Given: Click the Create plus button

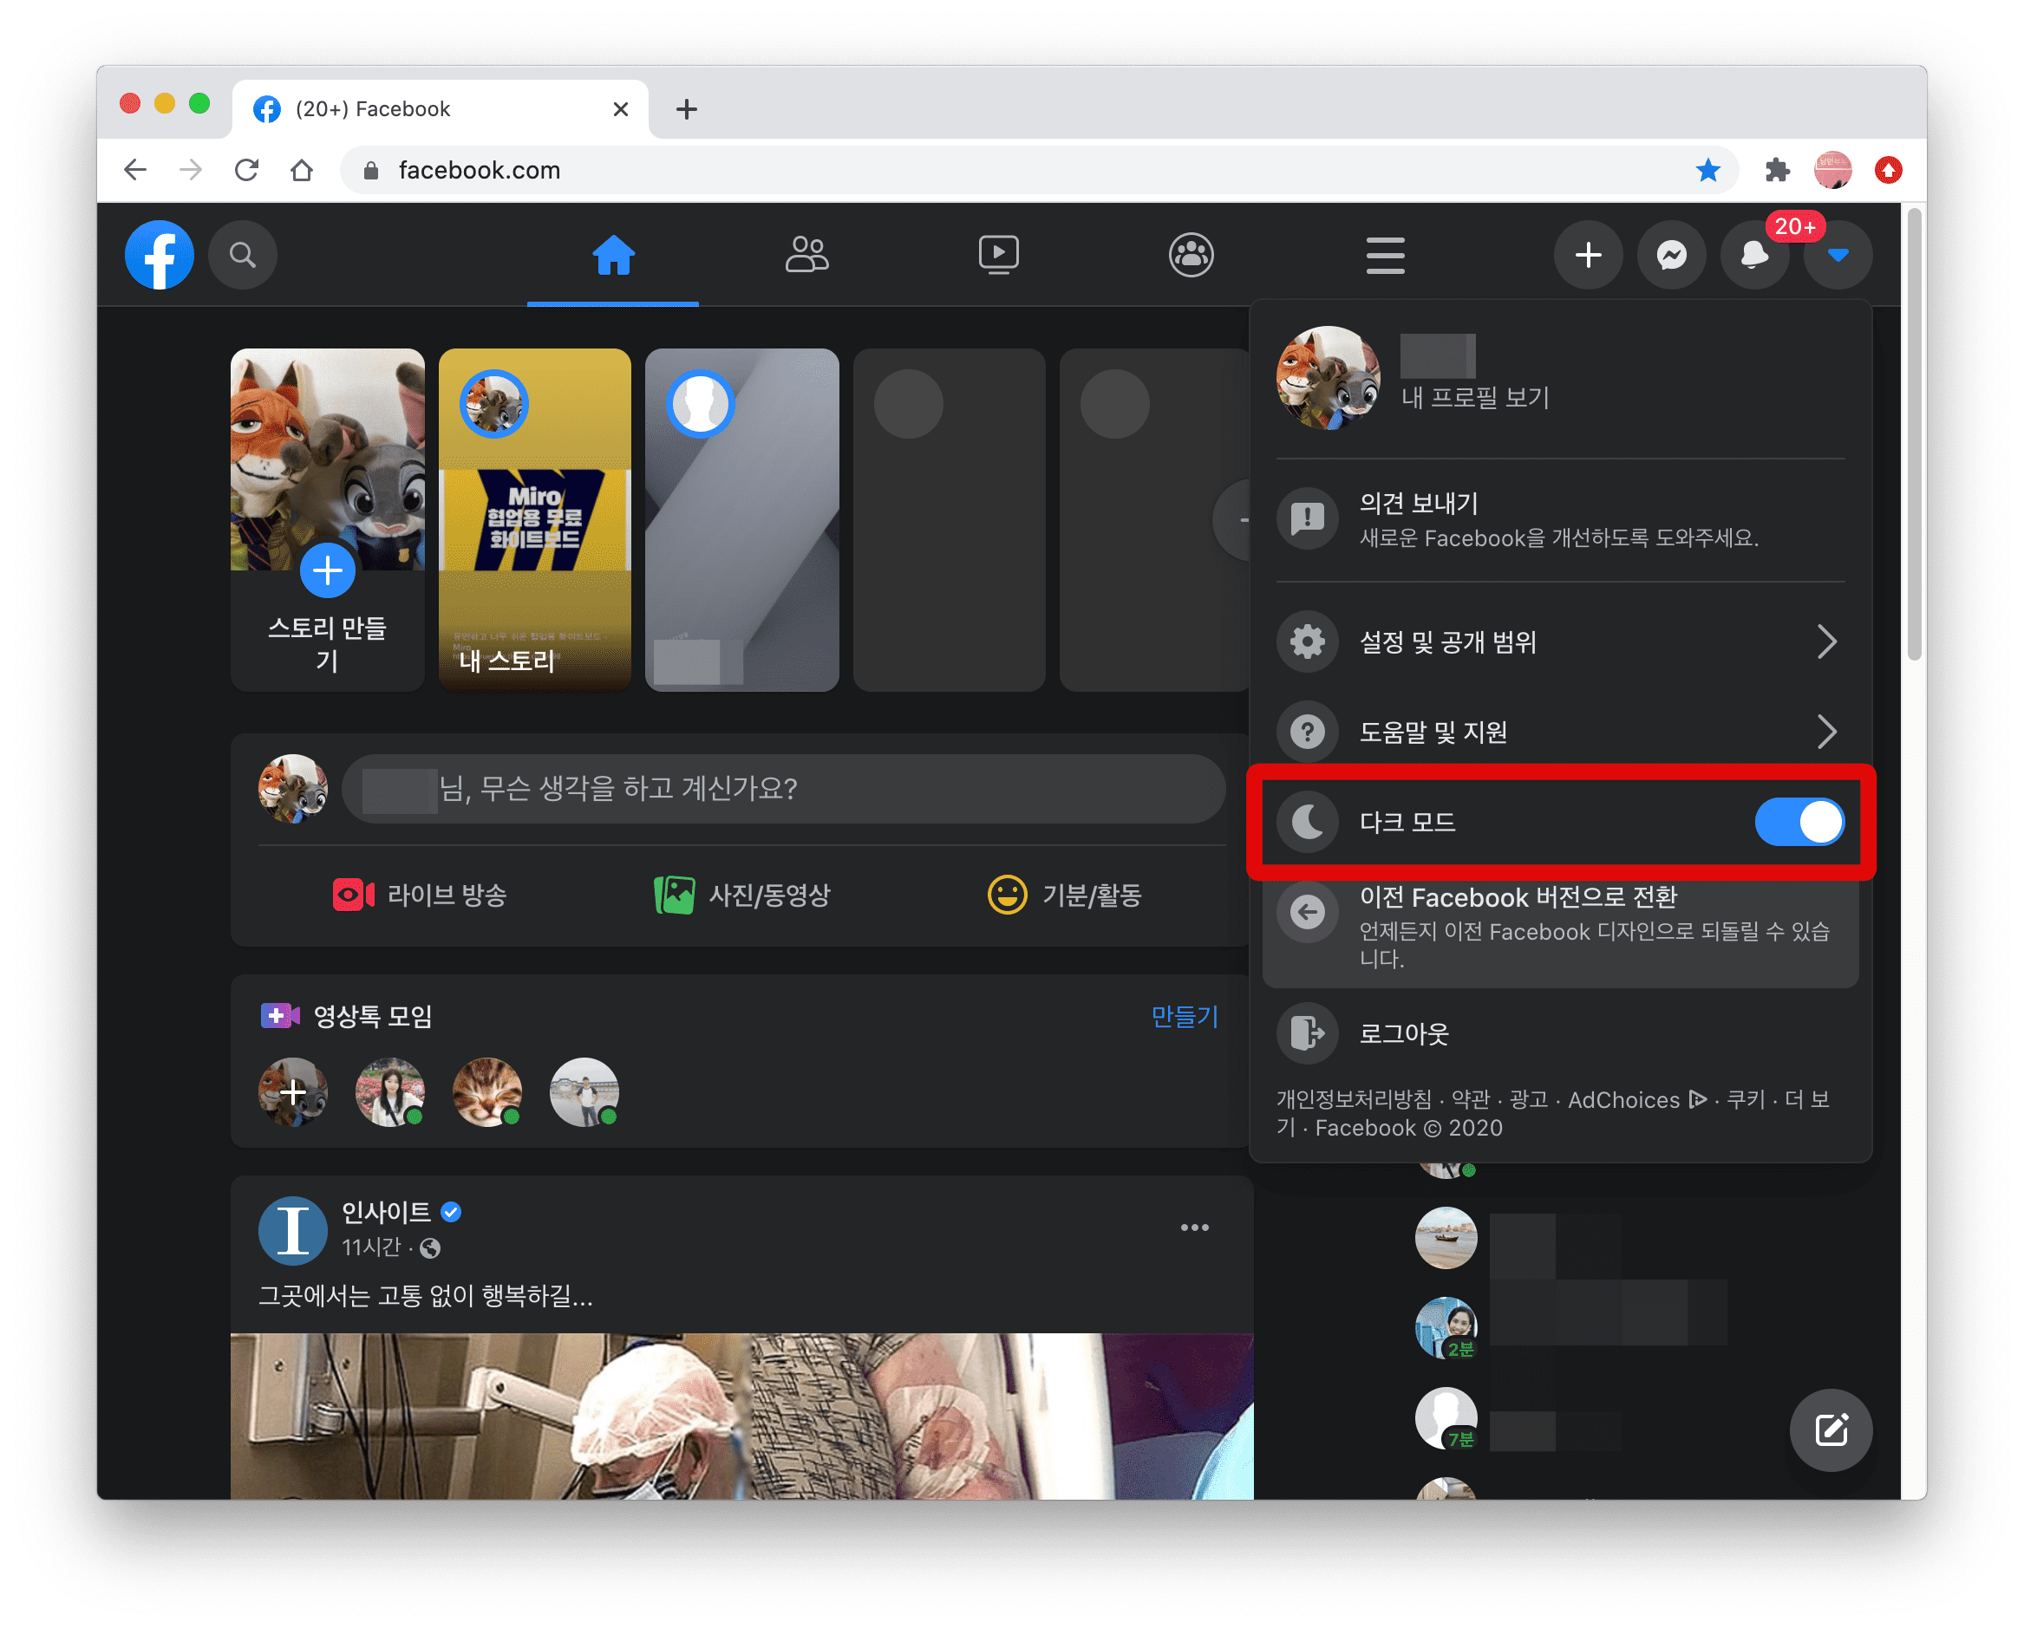Looking at the screenshot, I should (x=1589, y=254).
